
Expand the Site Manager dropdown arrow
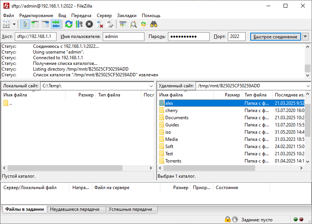click(14, 24)
